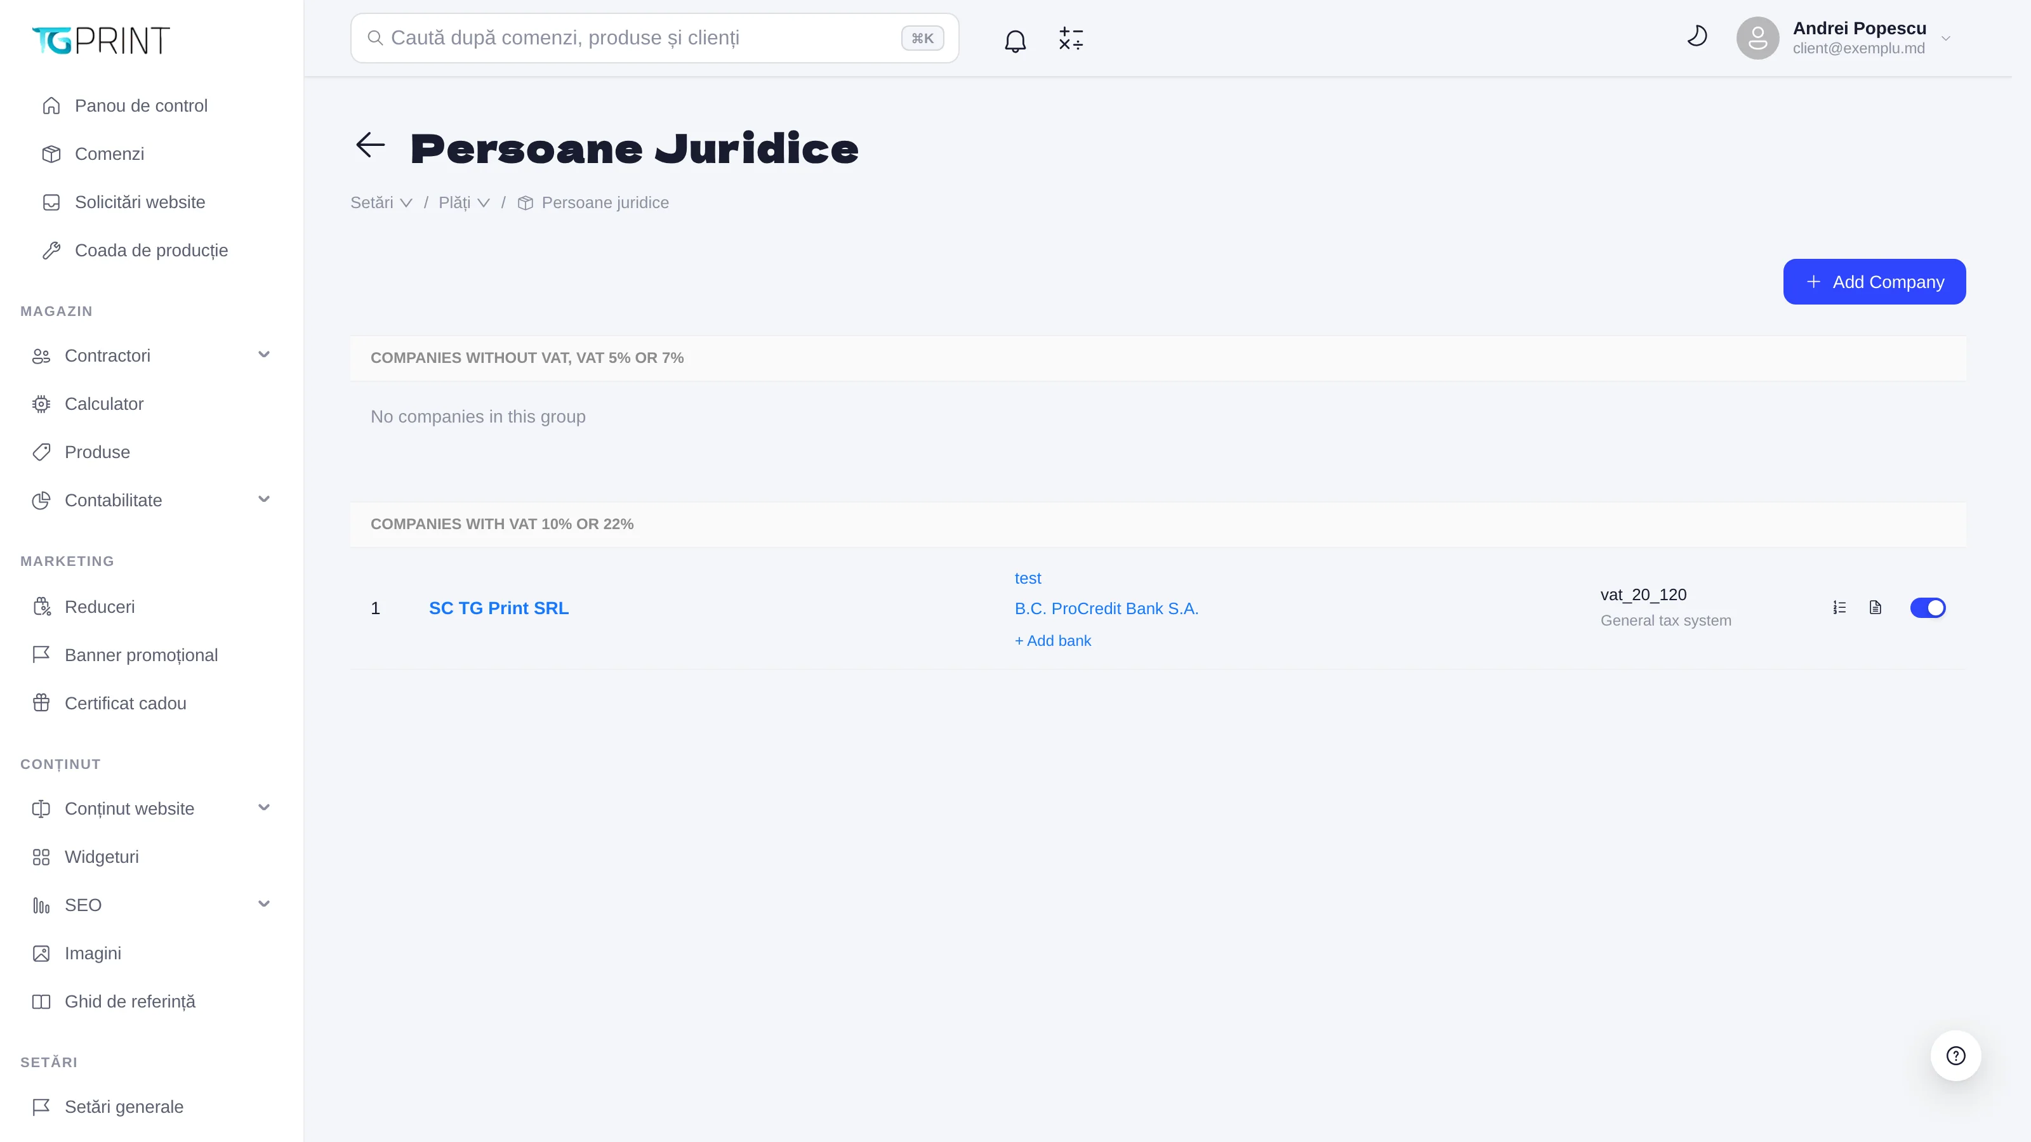The height and width of the screenshot is (1142, 2031).
Task: Open Banner promoțional
Action: pos(141,655)
